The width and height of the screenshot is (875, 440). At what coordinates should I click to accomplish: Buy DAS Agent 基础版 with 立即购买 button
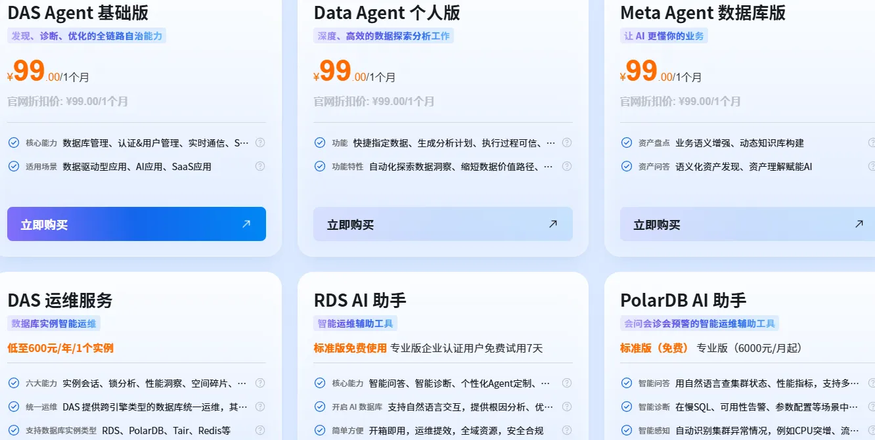137,224
